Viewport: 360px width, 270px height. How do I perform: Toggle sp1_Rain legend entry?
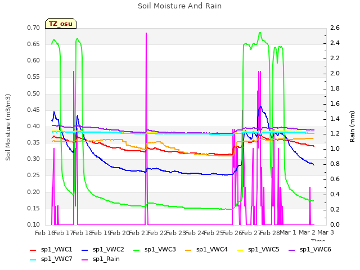pyautogui.click(x=101, y=259)
